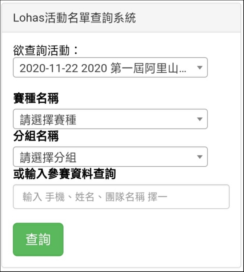Click the 請選擇賽種 placeholder text
The image size is (244, 272).
[48, 119]
